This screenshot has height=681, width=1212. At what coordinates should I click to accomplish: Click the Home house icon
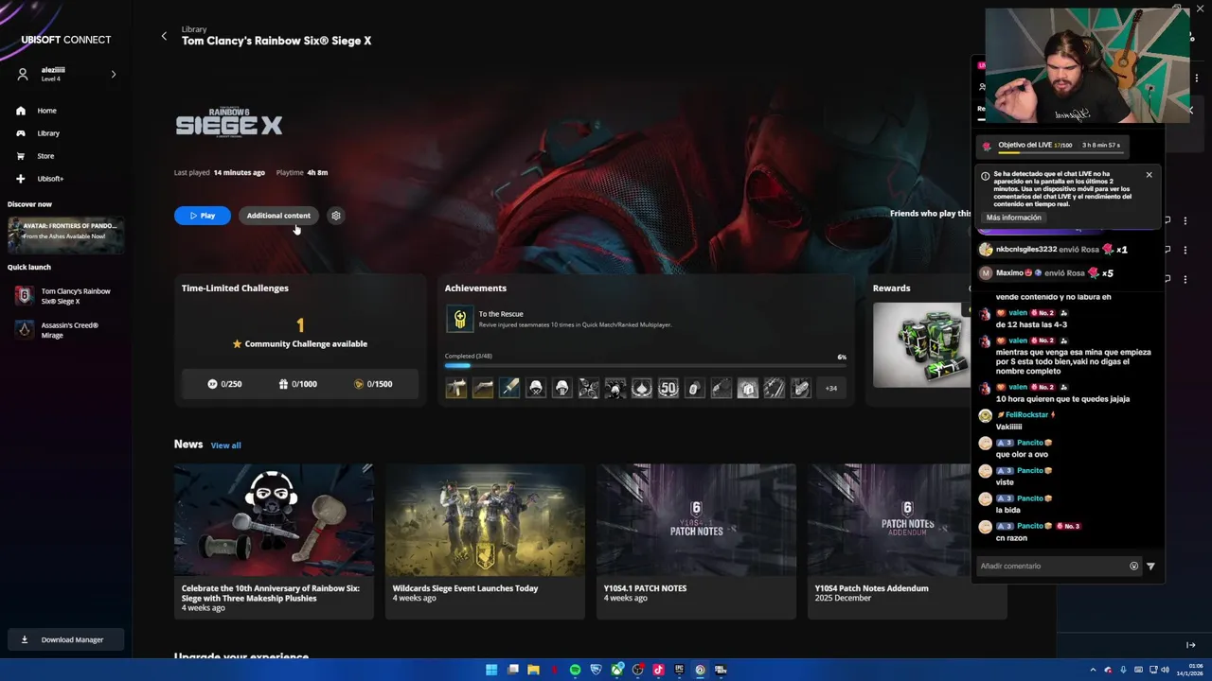click(x=21, y=111)
